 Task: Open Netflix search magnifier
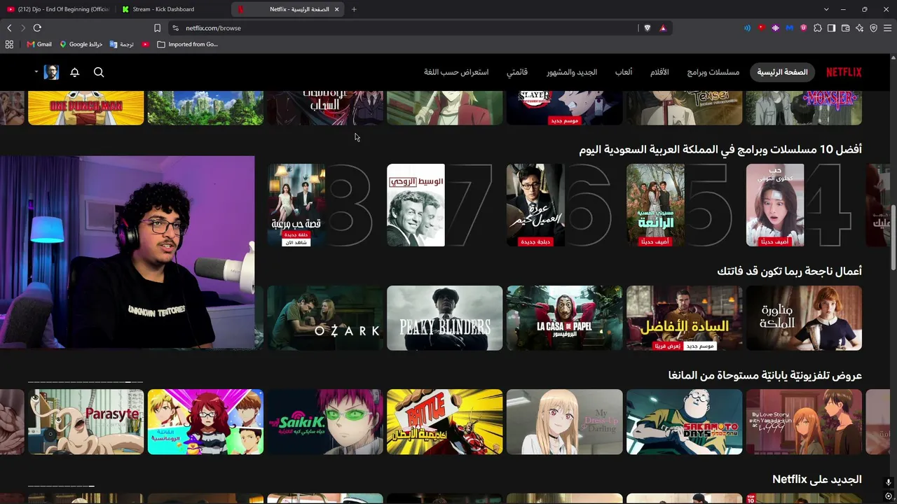(x=99, y=72)
